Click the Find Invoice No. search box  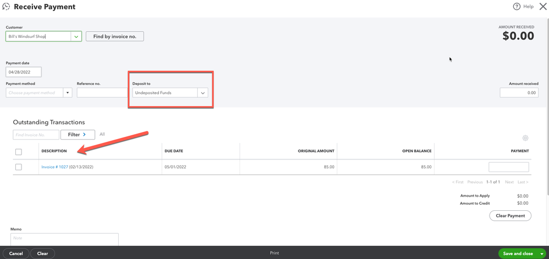click(36, 134)
